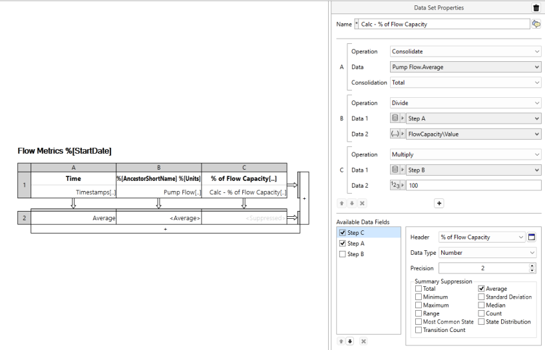545x350 pixels.
Task: Uncheck Average summary suppression
Action: click(x=481, y=289)
